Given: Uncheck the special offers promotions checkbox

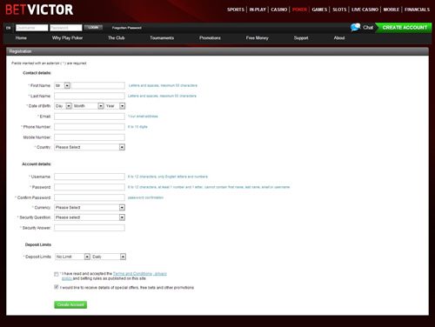Looking at the screenshot, I should (x=57, y=287).
